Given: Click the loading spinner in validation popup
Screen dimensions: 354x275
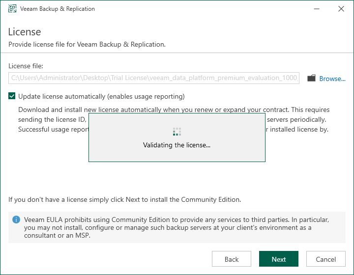Looking at the screenshot, I should point(177,132).
